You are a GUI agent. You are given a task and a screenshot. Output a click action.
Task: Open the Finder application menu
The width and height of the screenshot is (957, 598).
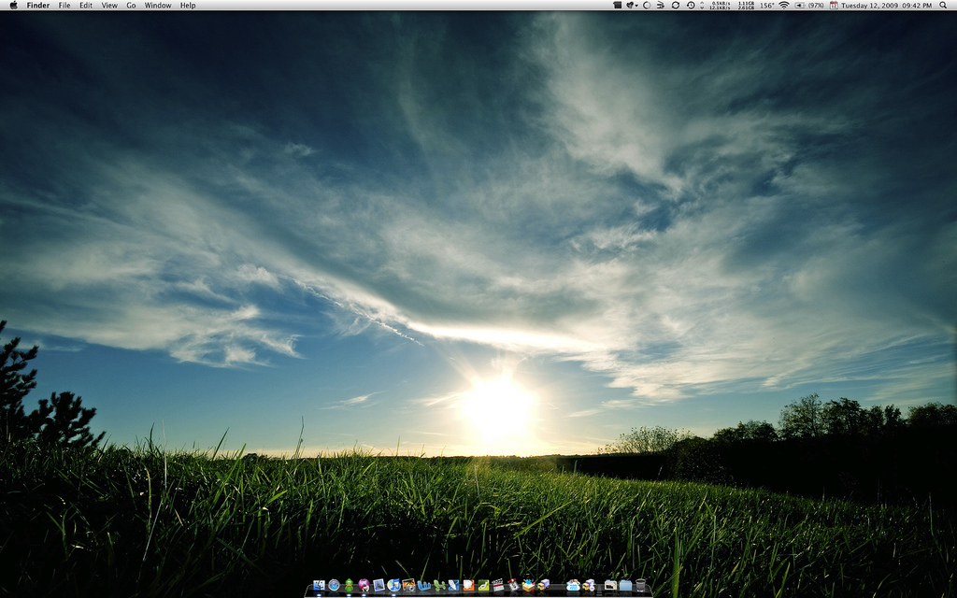[37, 5]
